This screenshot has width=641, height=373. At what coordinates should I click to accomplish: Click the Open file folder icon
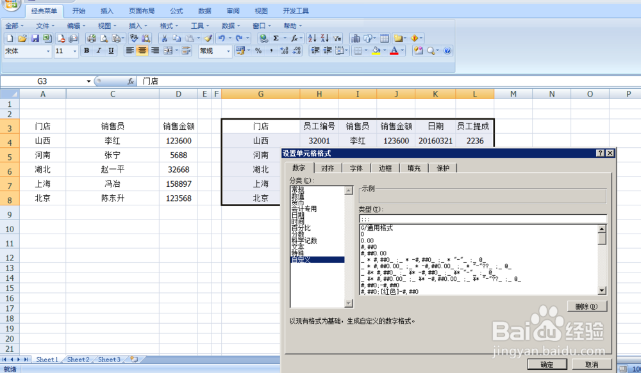click(x=22, y=38)
